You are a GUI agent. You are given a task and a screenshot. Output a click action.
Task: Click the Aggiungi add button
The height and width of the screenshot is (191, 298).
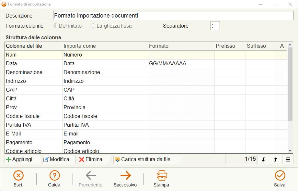point(22,159)
